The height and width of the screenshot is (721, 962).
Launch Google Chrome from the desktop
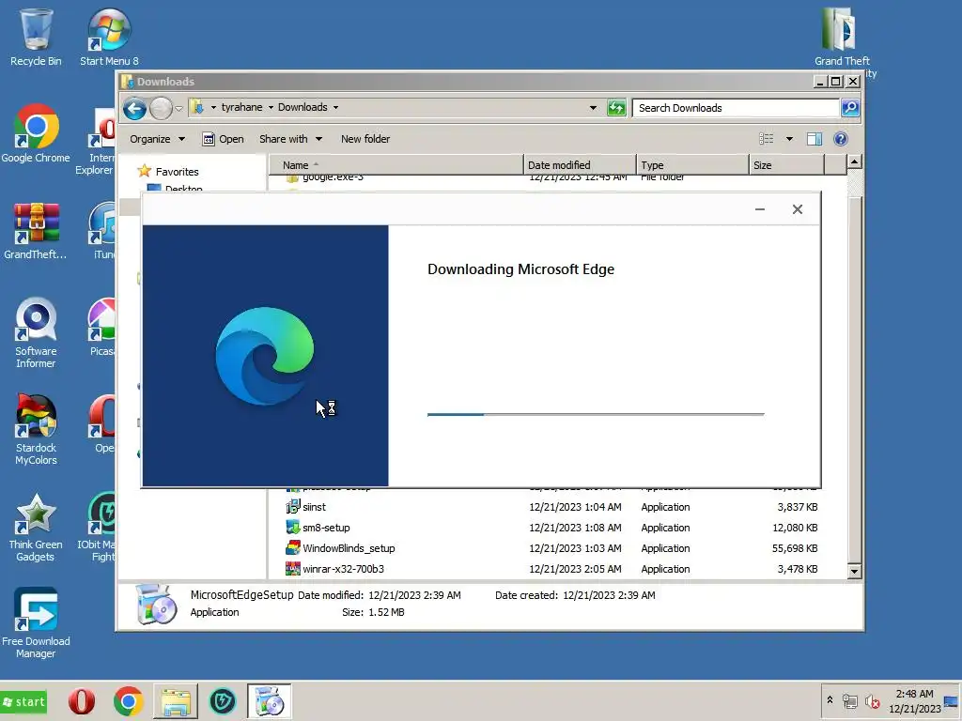(x=36, y=133)
